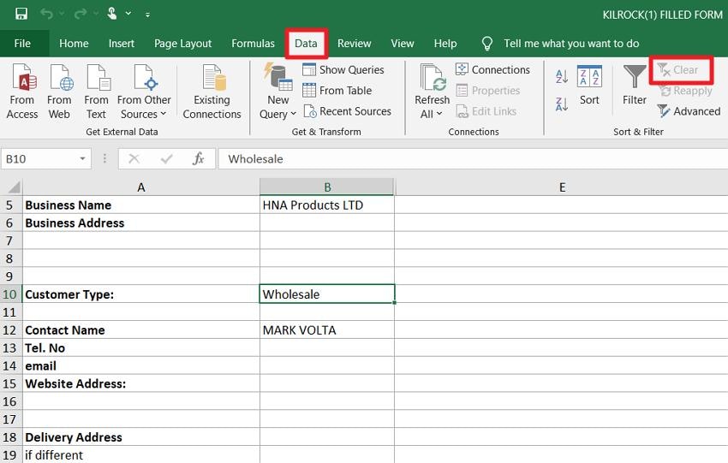Undo the last action
The image size is (728, 463).
pos(46,14)
